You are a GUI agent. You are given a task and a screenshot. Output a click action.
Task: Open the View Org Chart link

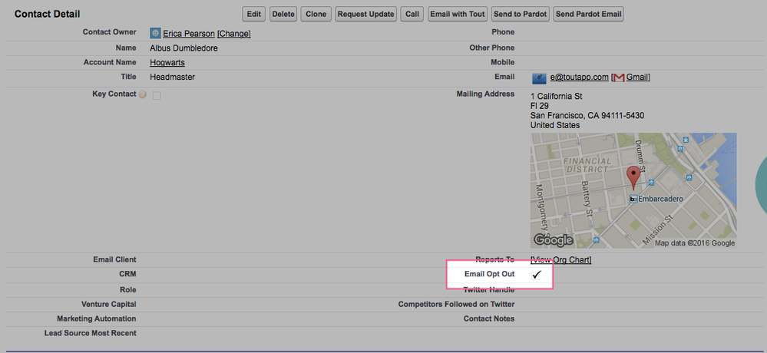[560, 260]
